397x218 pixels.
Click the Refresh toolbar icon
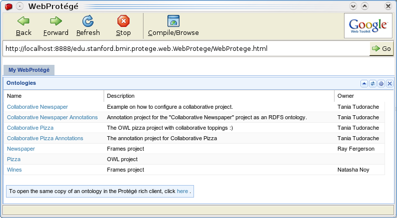[x=88, y=21]
